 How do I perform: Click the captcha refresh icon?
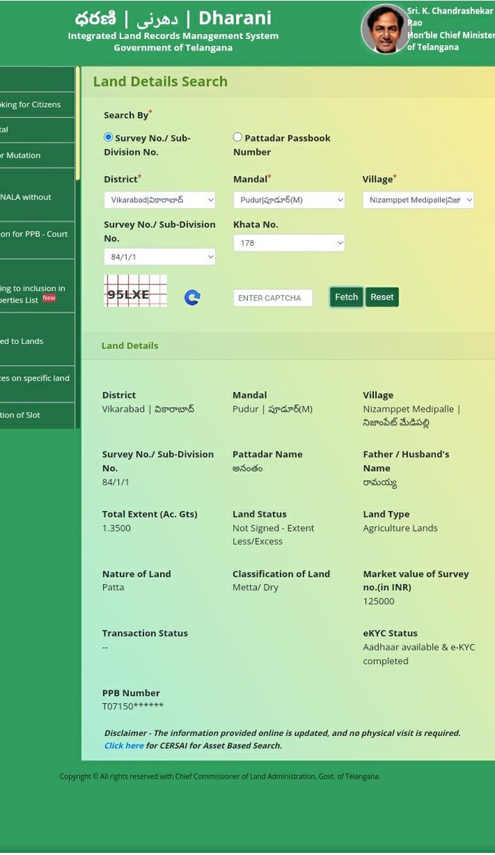(192, 298)
